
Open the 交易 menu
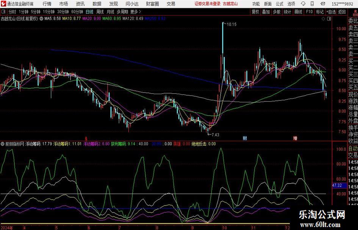[171, 4]
